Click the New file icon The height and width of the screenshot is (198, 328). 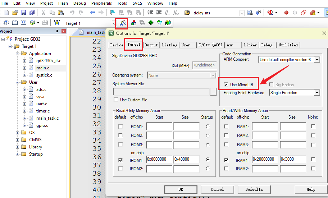pos(6,13)
